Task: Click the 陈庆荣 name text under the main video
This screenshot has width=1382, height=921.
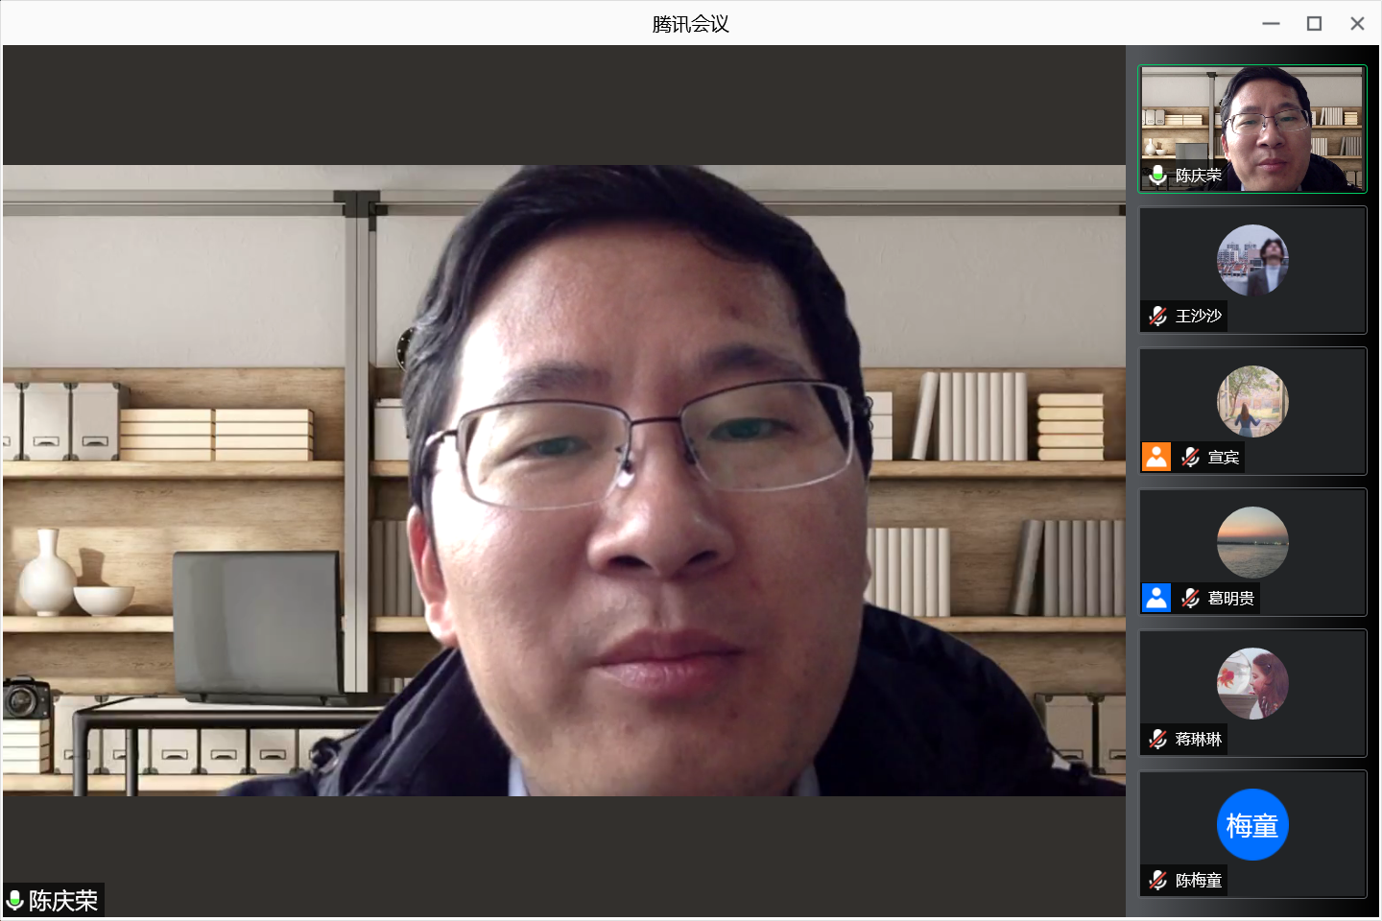Action: (x=63, y=900)
